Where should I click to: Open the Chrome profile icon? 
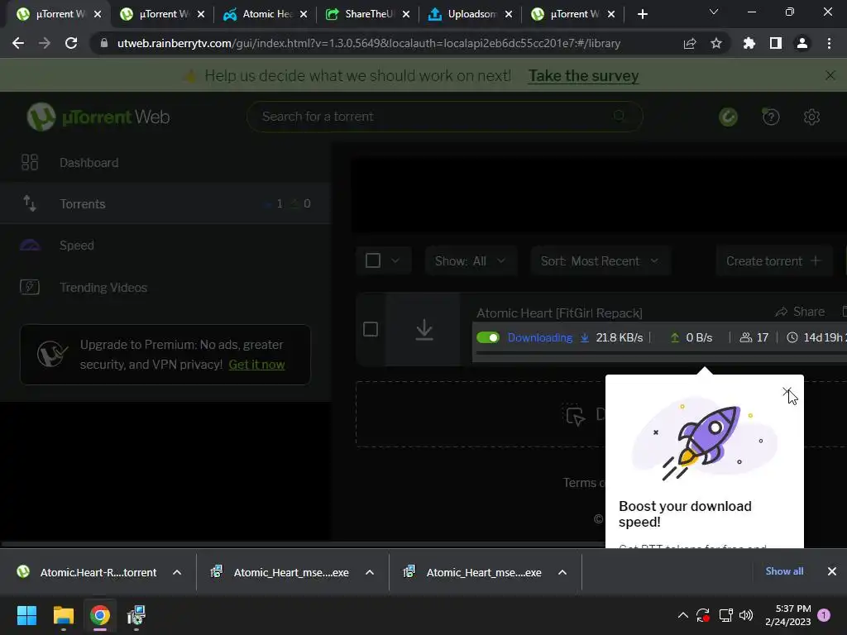coord(802,43)
